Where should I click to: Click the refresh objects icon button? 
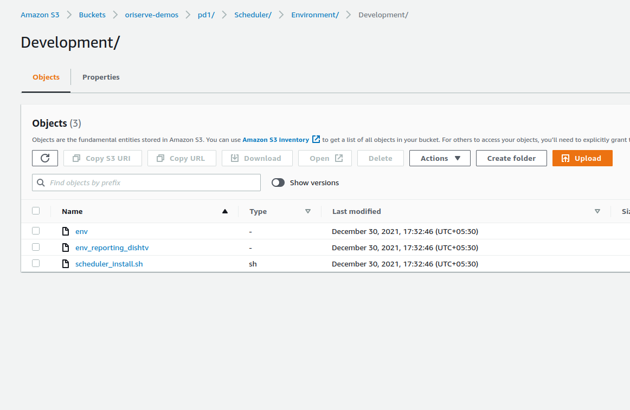coord(45,158)
